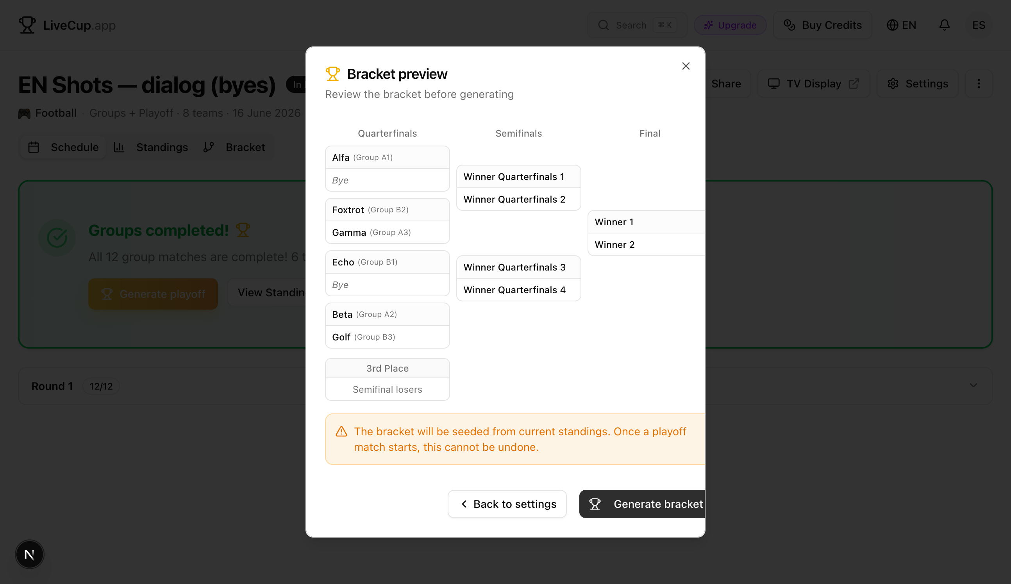
Task: Switch to the Schedule tab
Action: tap(63, 147)
